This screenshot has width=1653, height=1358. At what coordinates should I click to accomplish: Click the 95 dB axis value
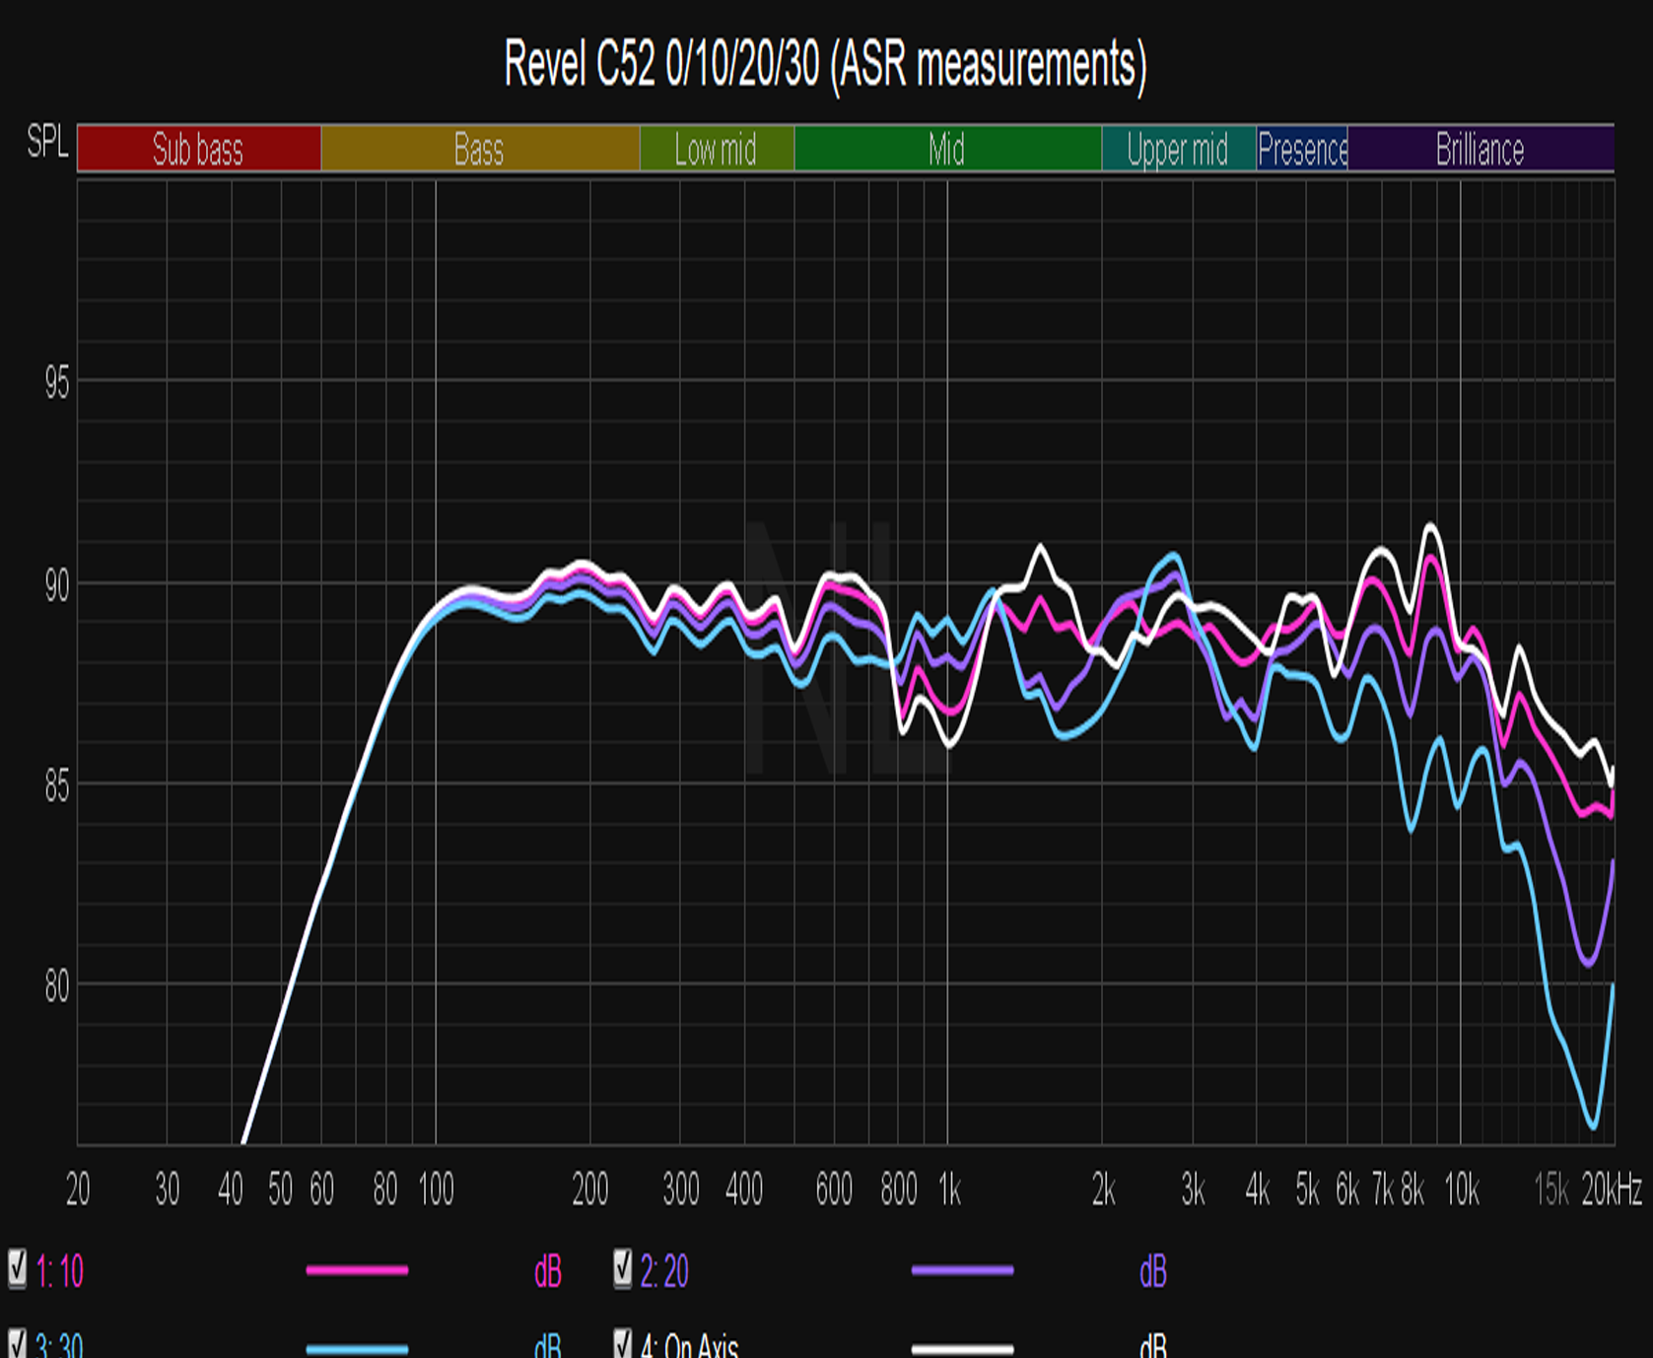[57, 382]
